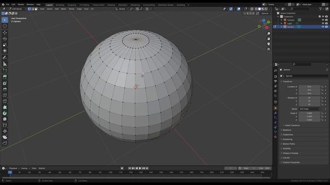Expand the Viewport Display panel
The height and width of the screenshot is (185, 330).
[290, 153]
